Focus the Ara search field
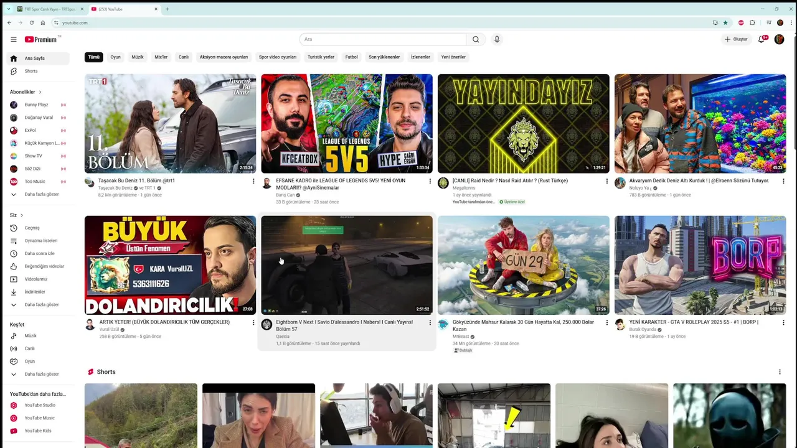The width and height of the screenshot is (797, 448). 383,39
